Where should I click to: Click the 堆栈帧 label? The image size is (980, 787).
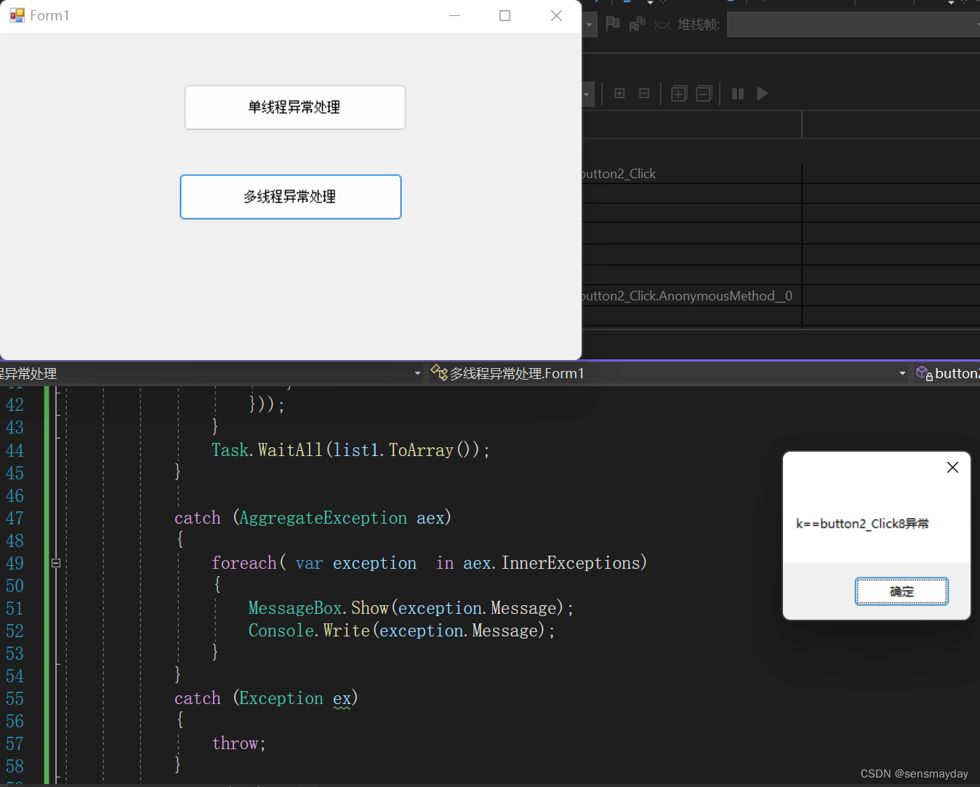(699, 25)
